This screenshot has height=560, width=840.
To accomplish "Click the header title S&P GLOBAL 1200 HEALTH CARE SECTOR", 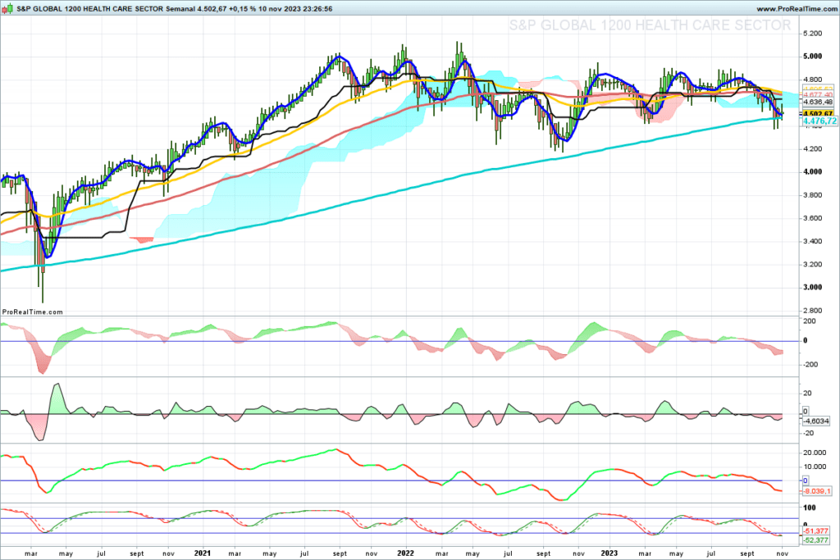I will coord(90,9).
